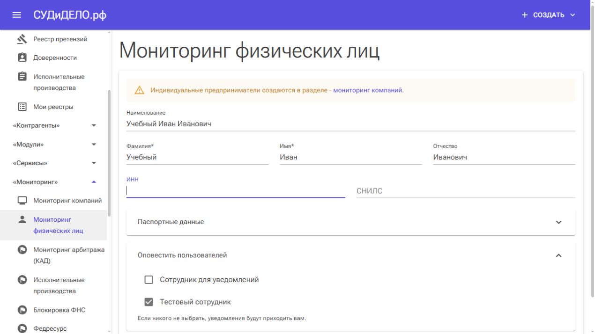This screenshot has height=334, width=595.
Task: Open Мои реестры sidebar item
Action: [x=53, y=107]
